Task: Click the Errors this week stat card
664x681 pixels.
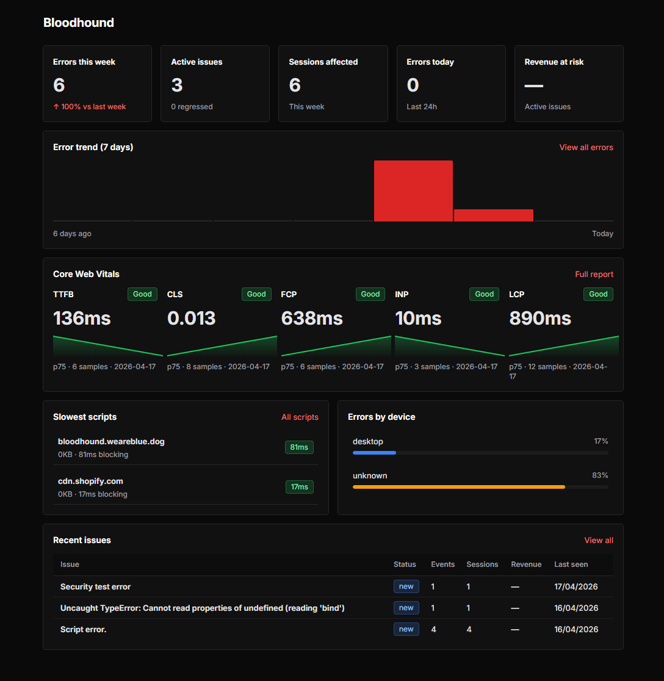Action: point(97,84)
